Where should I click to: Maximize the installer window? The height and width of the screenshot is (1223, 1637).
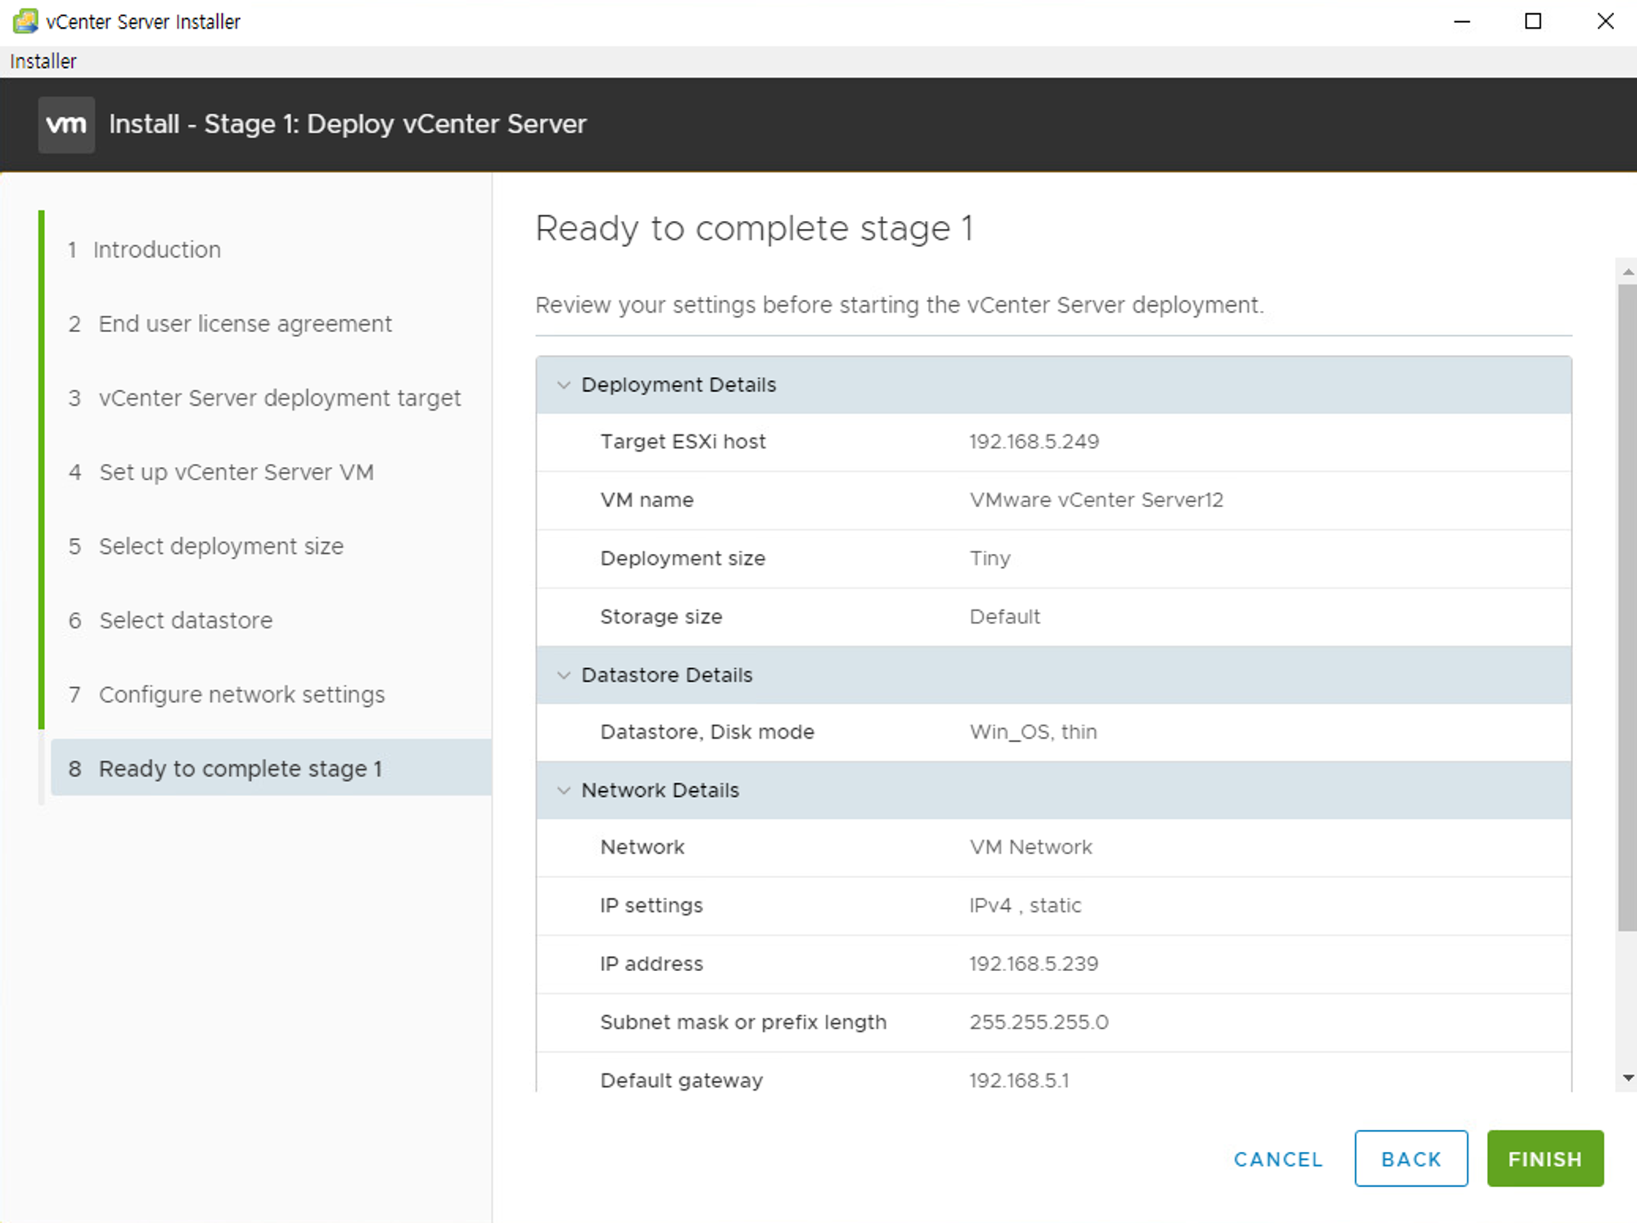tap(1533, 21)
